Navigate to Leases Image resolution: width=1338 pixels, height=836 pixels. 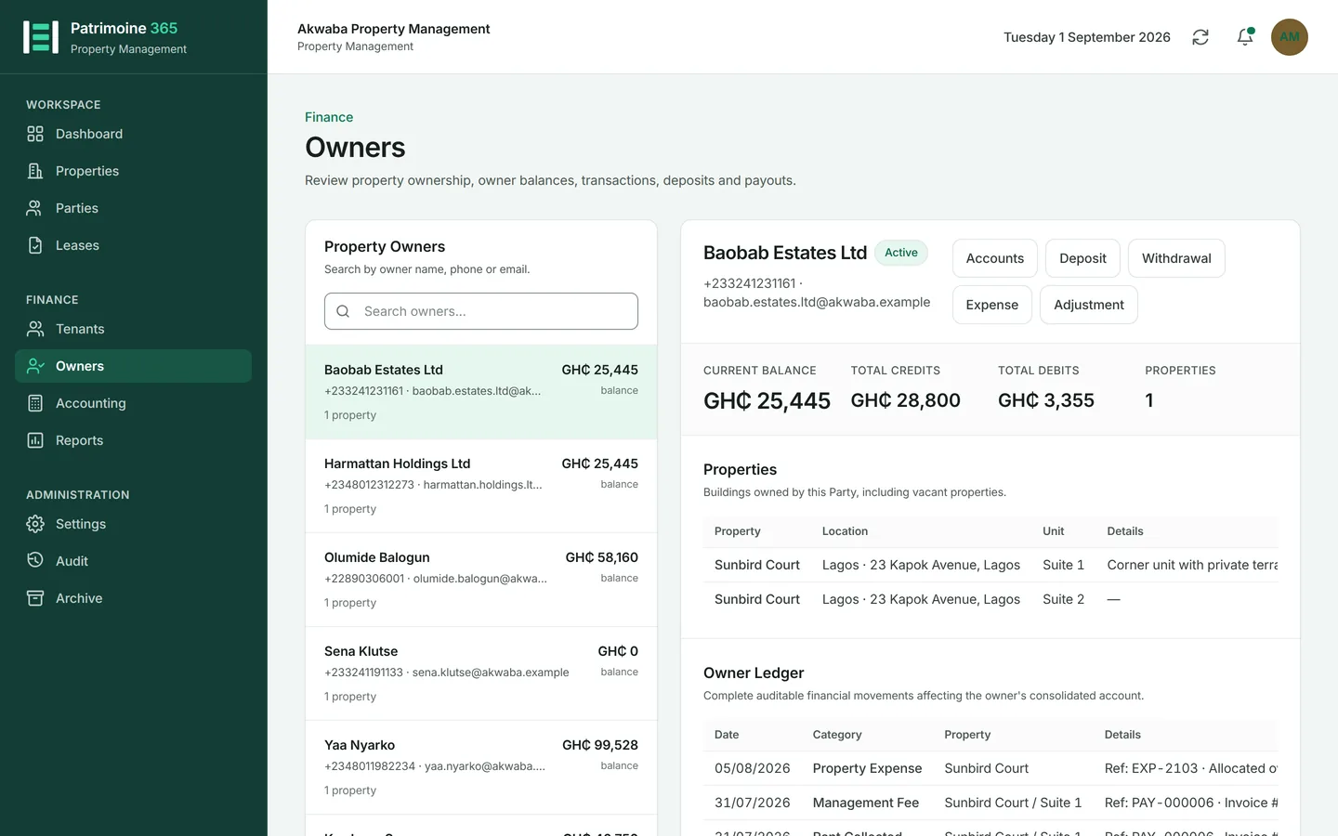(x=133, y=245)
